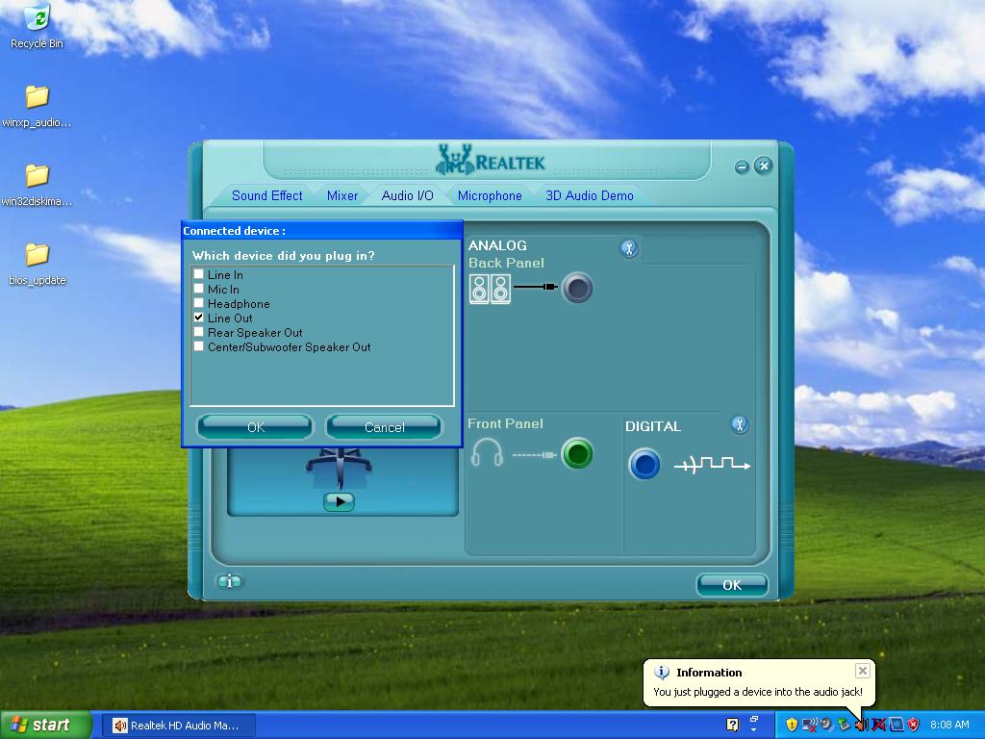Click the Front Panel label
Image resolution: width=985 pixels, height=739 pixels.
tap(505, 423)
